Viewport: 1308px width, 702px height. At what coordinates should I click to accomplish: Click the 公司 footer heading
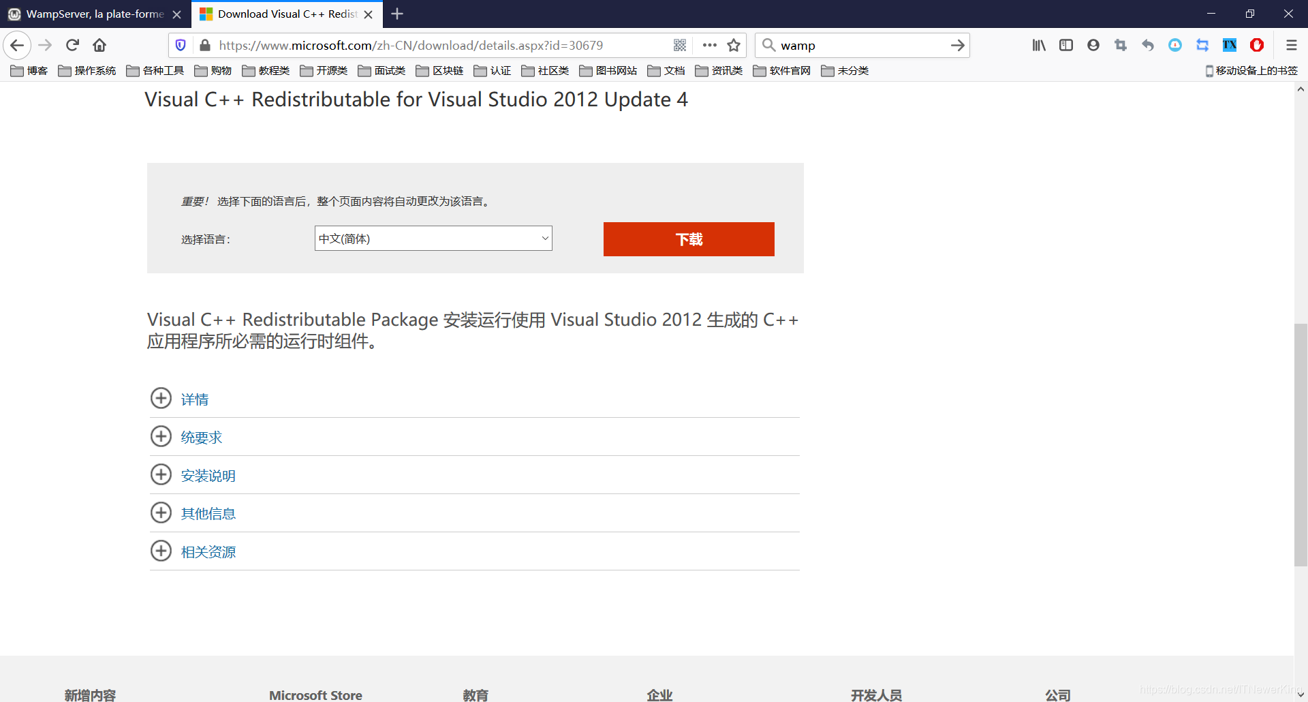coord(1058,695)
